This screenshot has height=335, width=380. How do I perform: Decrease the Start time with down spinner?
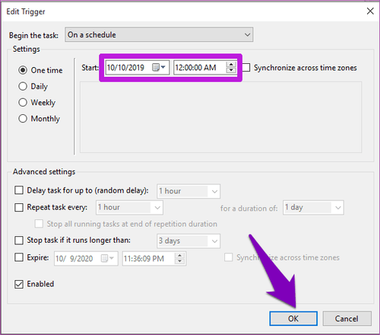[x=231, y=70]
